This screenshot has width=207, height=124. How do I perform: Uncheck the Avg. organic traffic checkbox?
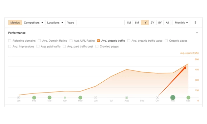pyautogui.click(x=99, y=41)
